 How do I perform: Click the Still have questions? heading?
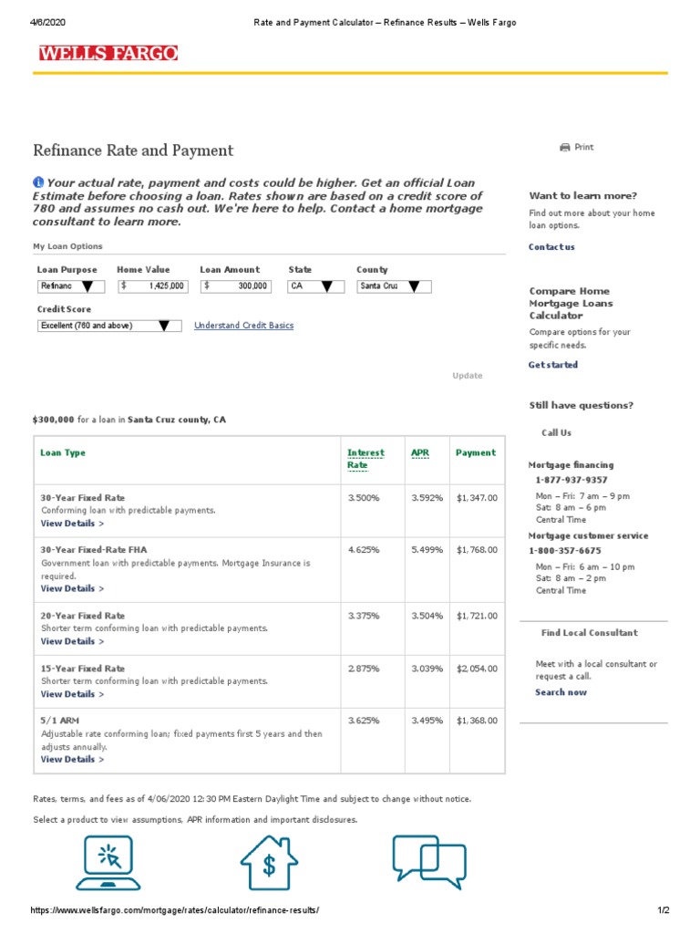[581, 405]
